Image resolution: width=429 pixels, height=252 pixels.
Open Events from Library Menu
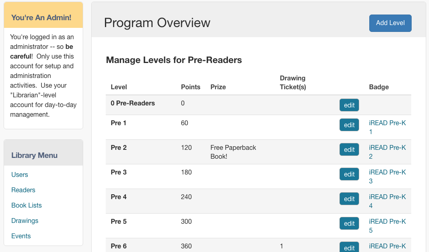pyautogui.click(x=21, y=236)
